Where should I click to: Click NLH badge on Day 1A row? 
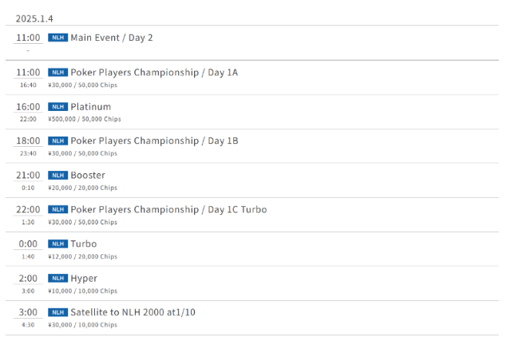point(57,73)
